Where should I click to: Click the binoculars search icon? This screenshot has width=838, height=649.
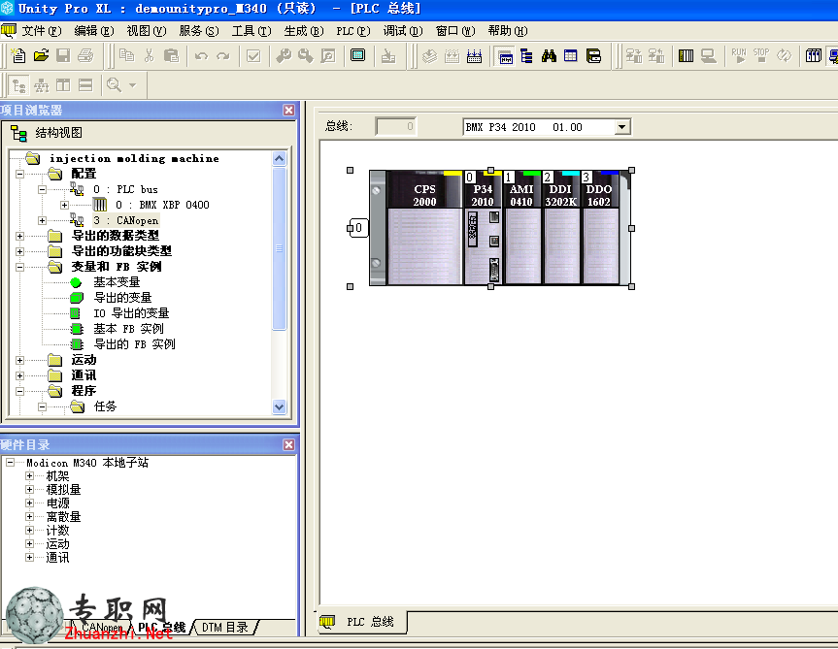pyautogui.click(x=549, y=55)
